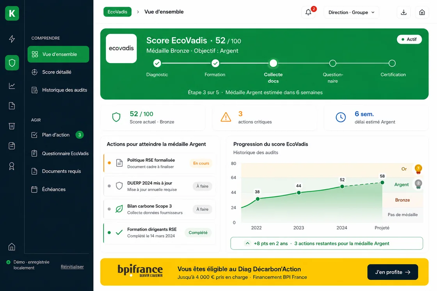
Task: Open the document page sidebar icon
Action: [x=12, y=106]
